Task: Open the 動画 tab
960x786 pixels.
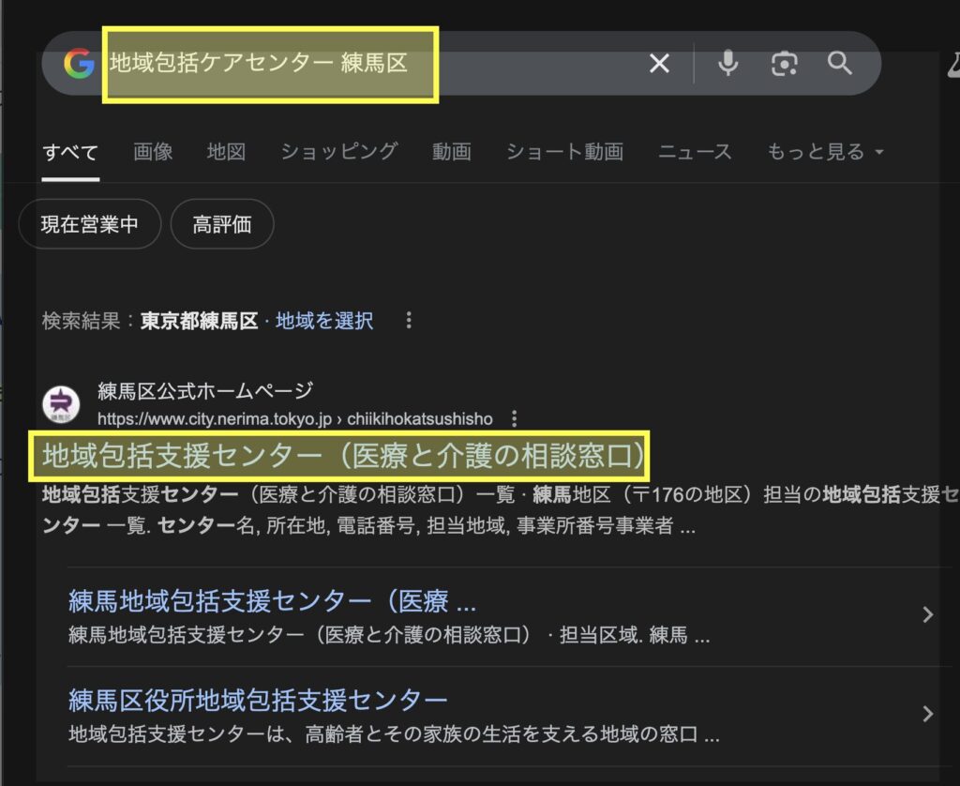Action: point(452,151)
